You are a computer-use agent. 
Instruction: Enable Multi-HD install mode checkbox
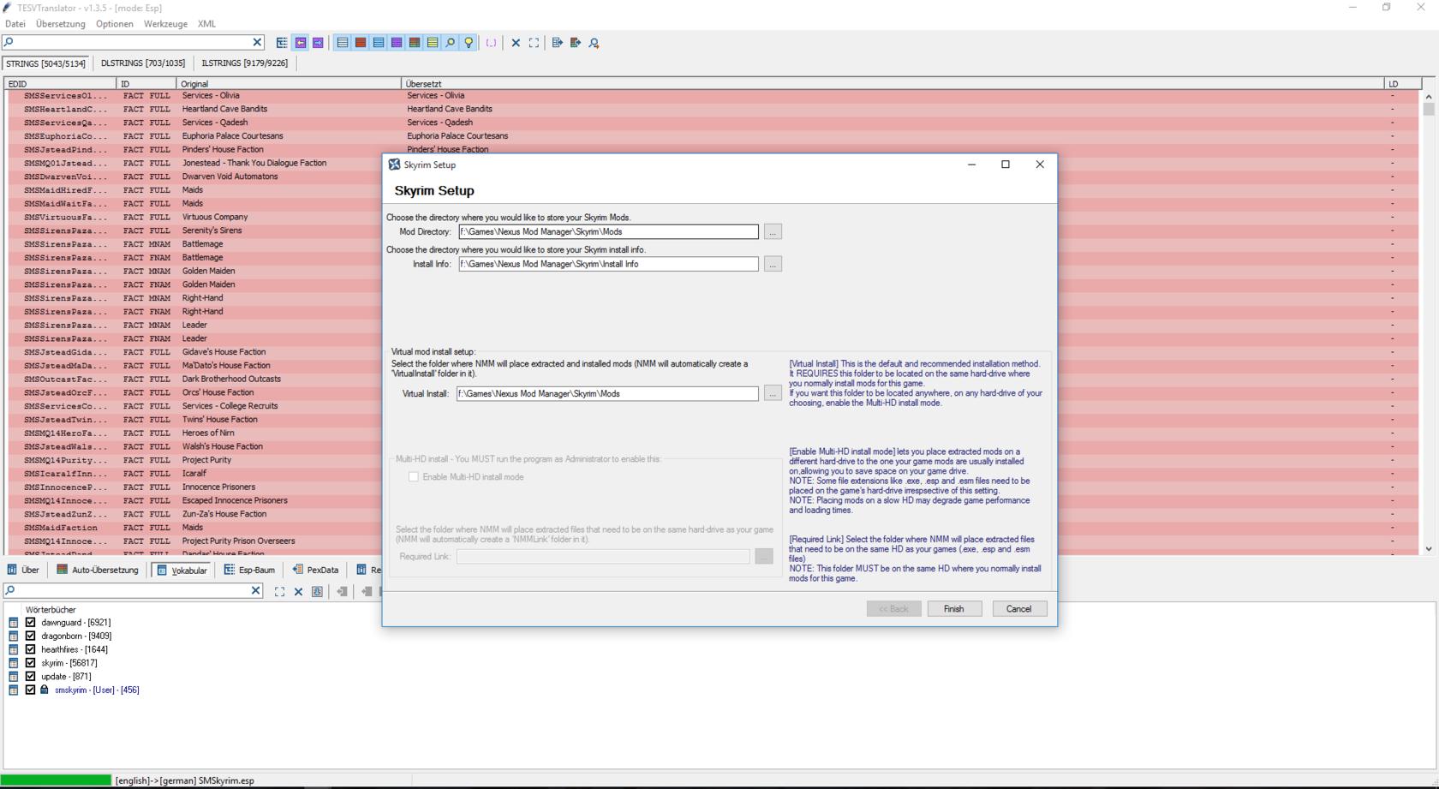click(x=414, y=477)
